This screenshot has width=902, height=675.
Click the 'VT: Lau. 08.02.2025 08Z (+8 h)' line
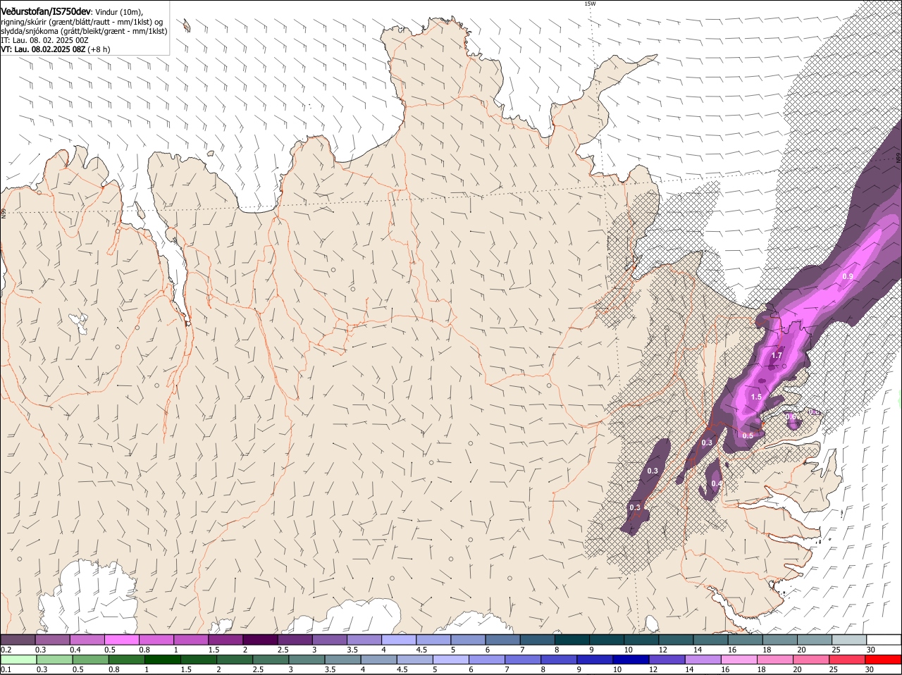tap(56, 49)
